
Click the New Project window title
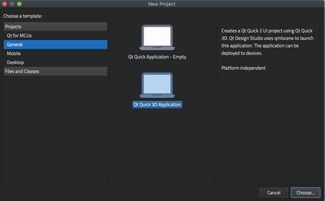(x=161, y=4)
